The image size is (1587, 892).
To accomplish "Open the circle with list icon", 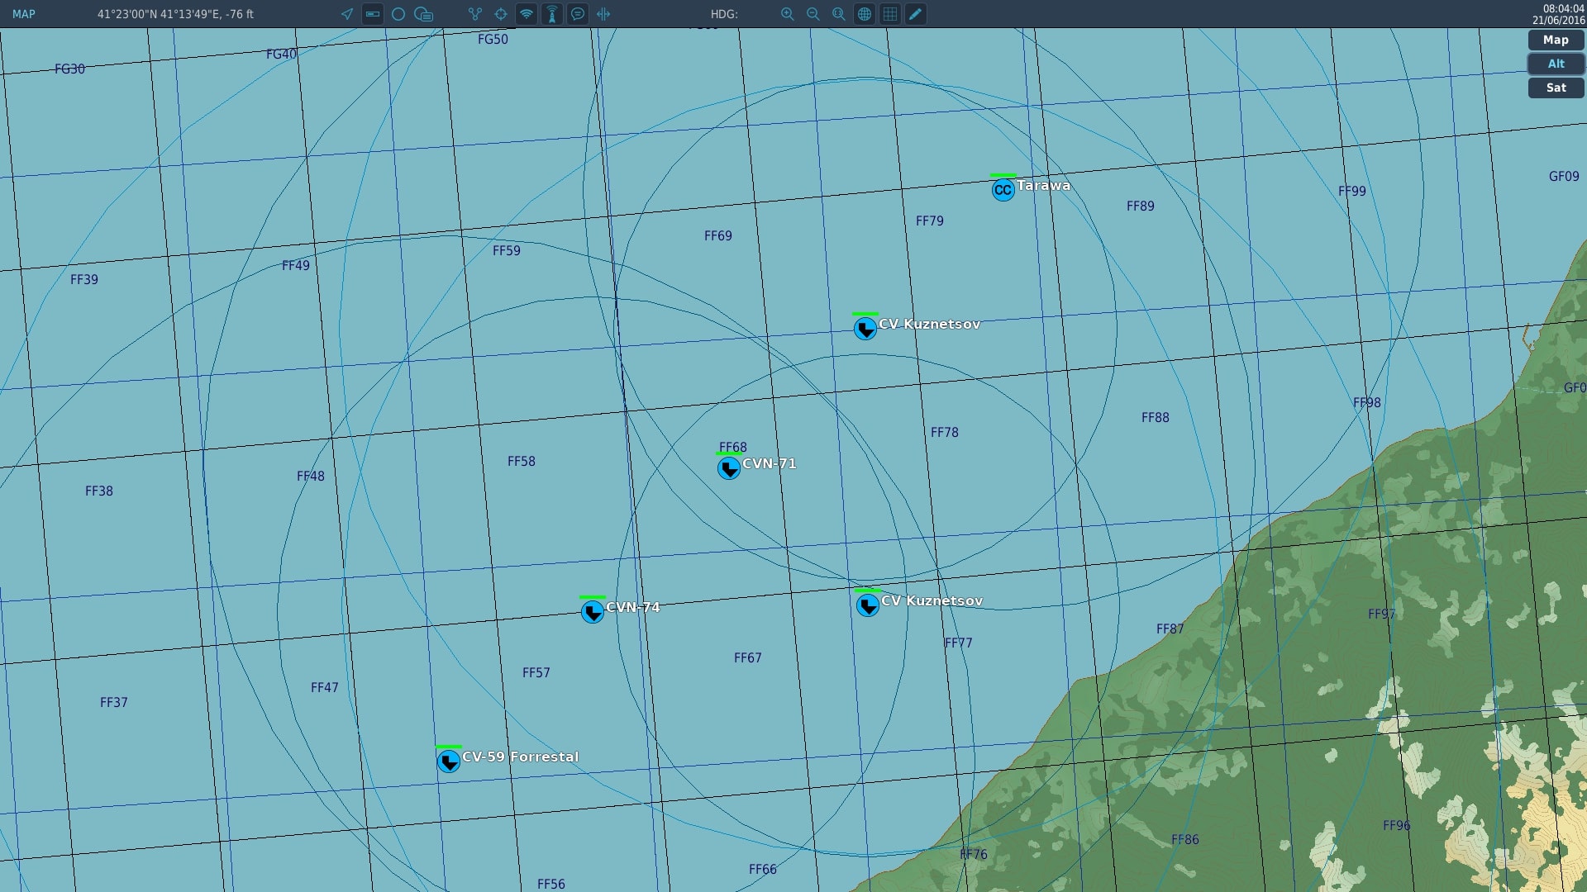I will click(424, 14).
